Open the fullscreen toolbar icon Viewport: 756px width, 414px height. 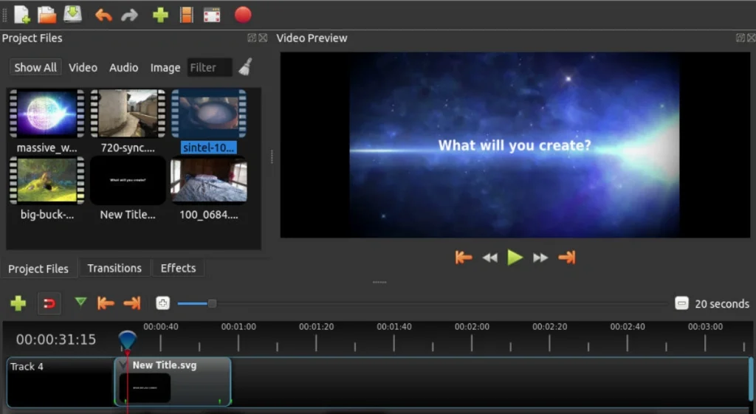[212, 15]
